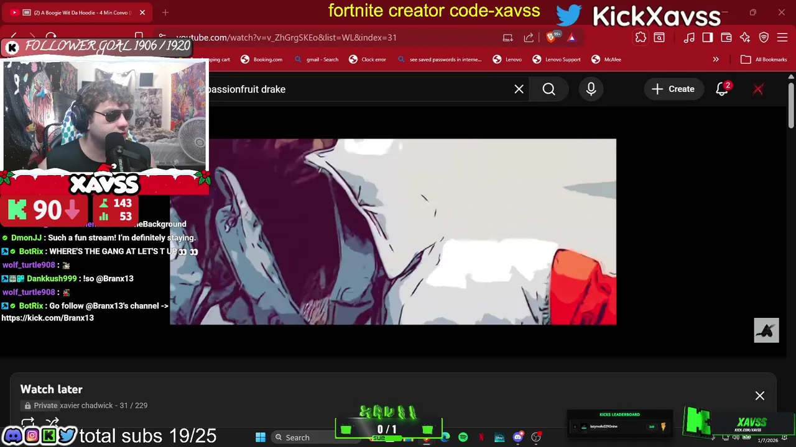Open the see saved passwords bookmark
This screenshot has height=447, width=796.
440,60
